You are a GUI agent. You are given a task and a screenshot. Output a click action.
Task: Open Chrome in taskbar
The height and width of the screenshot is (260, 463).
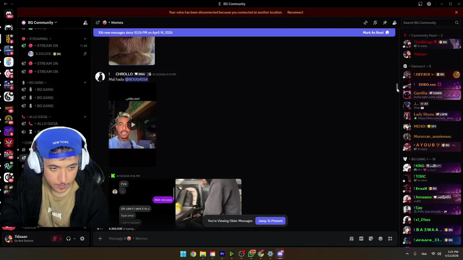click(193, 254)
